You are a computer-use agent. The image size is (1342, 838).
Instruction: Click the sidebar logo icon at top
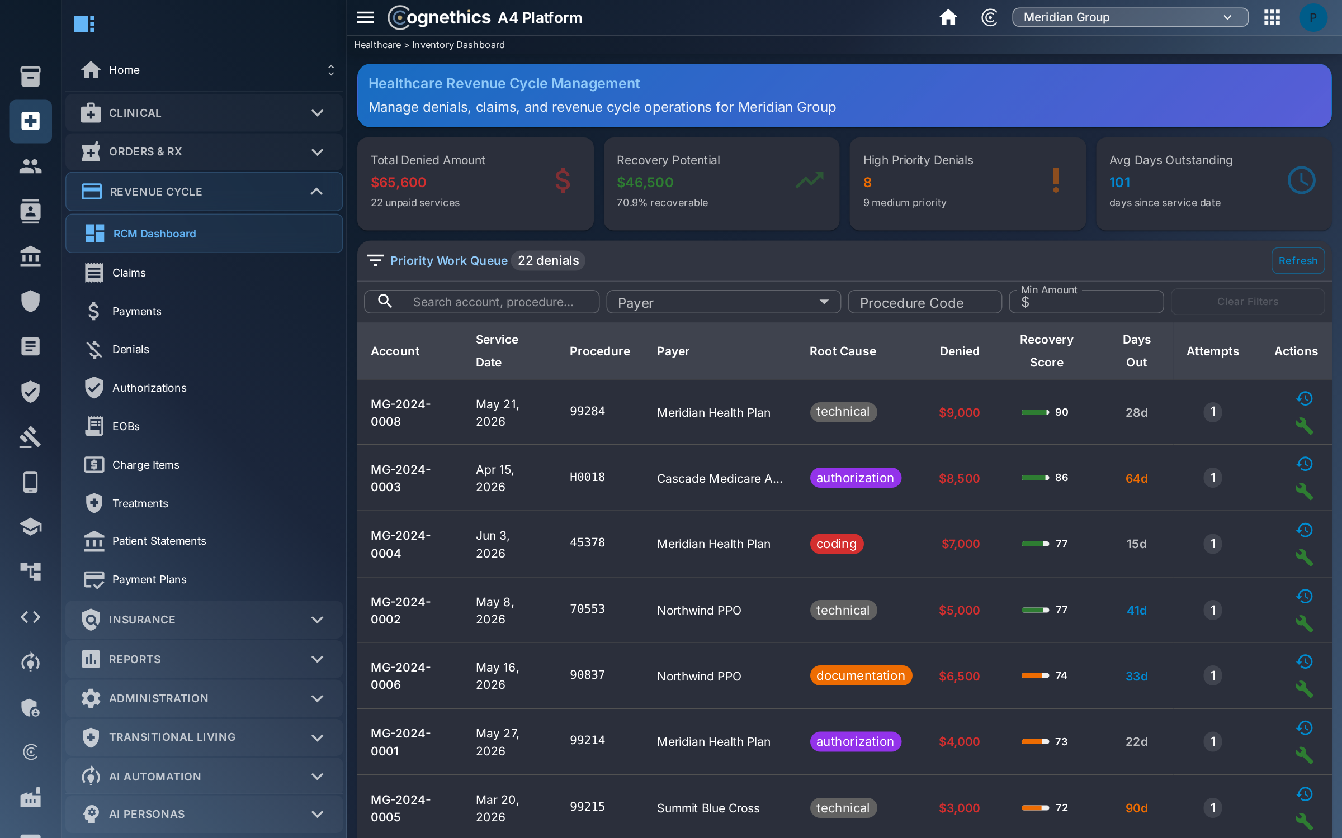[x=84, y=23]
